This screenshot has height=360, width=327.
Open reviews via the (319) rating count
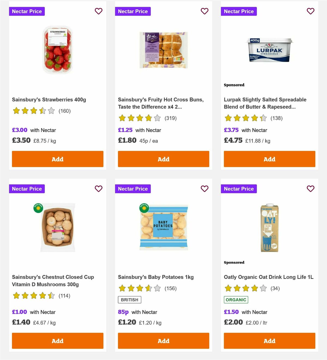171,118
